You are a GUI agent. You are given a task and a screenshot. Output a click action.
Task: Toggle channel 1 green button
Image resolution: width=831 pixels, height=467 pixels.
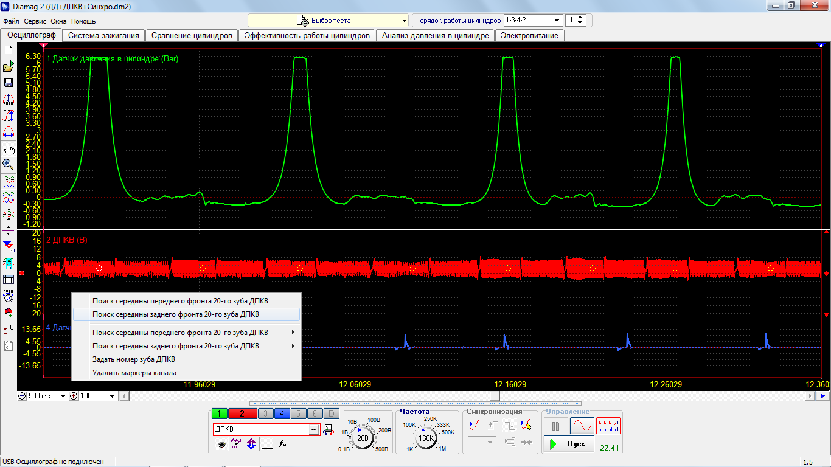click(x=219, y=413)
